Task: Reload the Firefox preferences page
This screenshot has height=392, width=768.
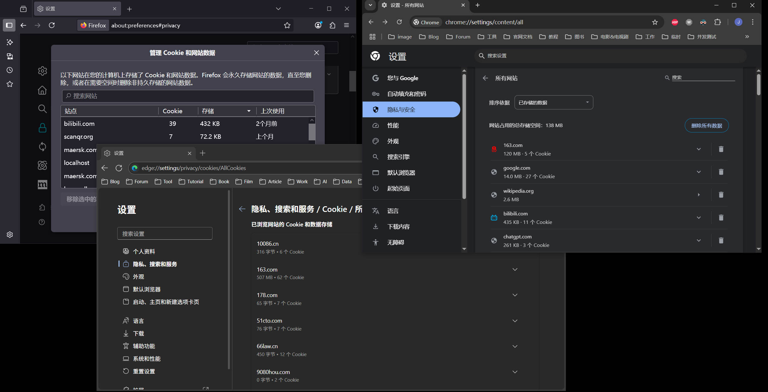Action: tap(52, 25)
